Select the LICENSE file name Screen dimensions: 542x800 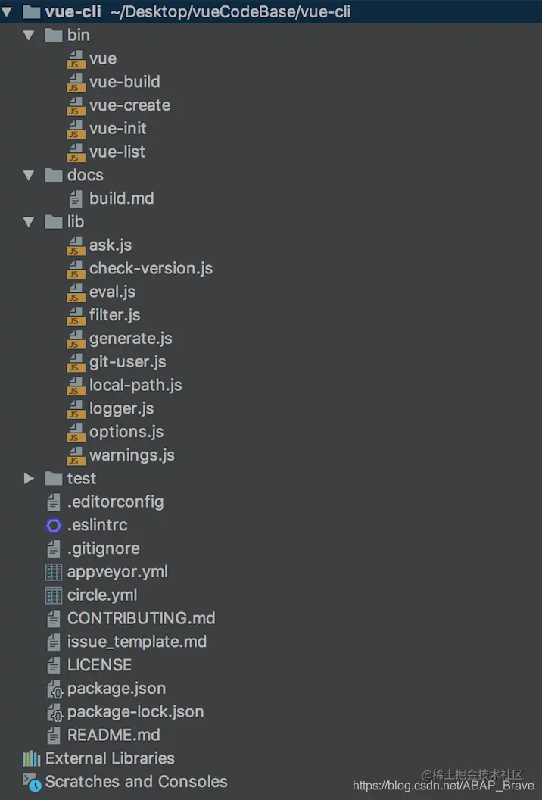click(x=99, y=665)
